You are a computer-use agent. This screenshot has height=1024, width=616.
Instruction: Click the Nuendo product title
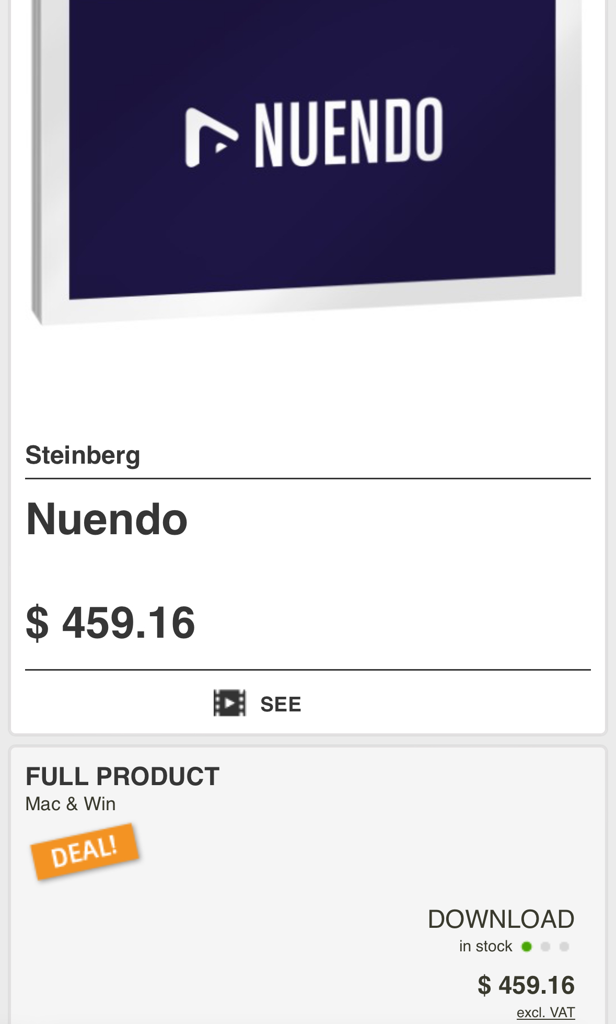[x=107, y=519]
